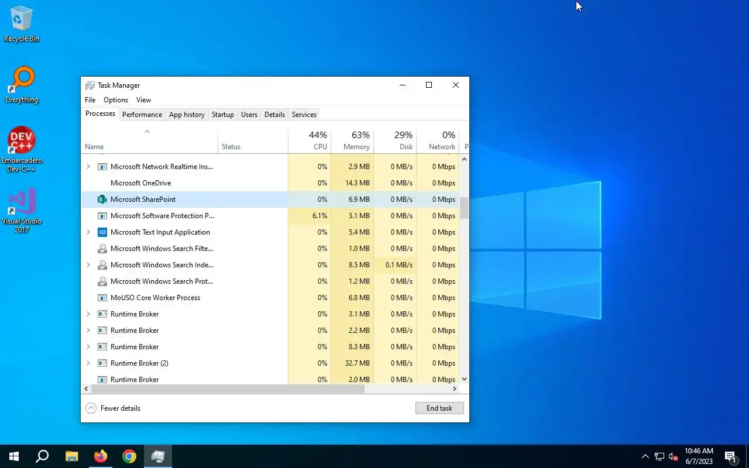Open the network status tray icon
749x468 pixels.
pyautogui.click(x=659, y=456)
